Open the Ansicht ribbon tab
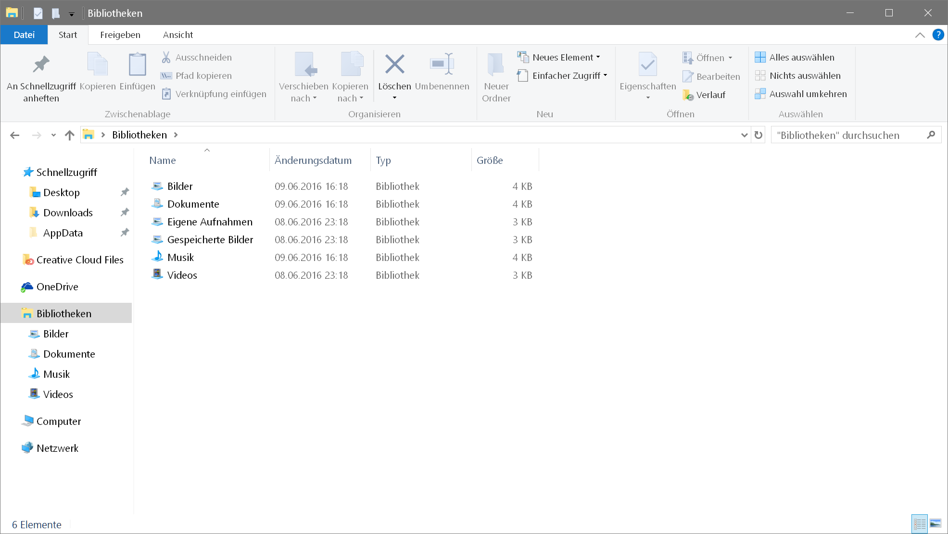The image size is (948, 534). (x=177, y=35)
